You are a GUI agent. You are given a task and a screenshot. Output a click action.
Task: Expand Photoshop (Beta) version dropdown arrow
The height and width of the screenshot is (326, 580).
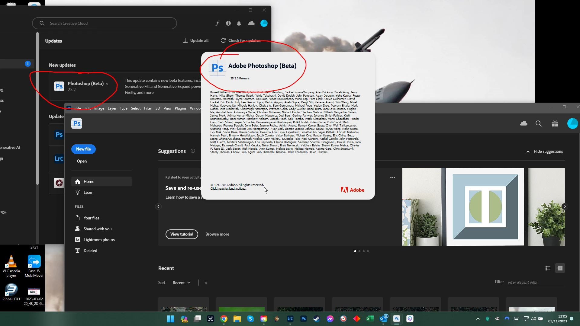[x=107, y=84]
